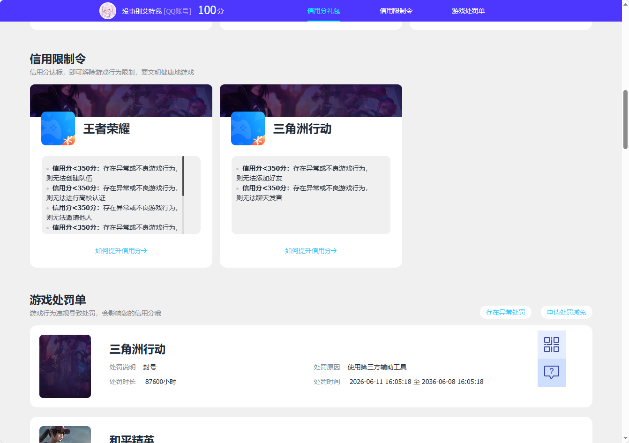
Task: Click the username 没事别艾特我 in the header
Action: [142, 11]
